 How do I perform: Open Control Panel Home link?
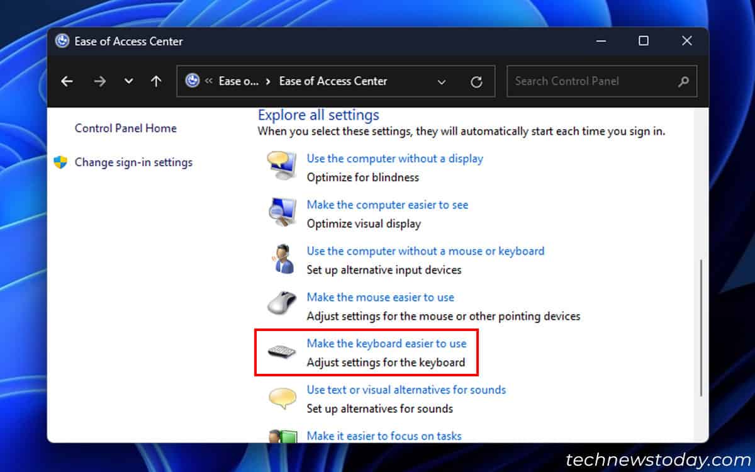point(125,128)
